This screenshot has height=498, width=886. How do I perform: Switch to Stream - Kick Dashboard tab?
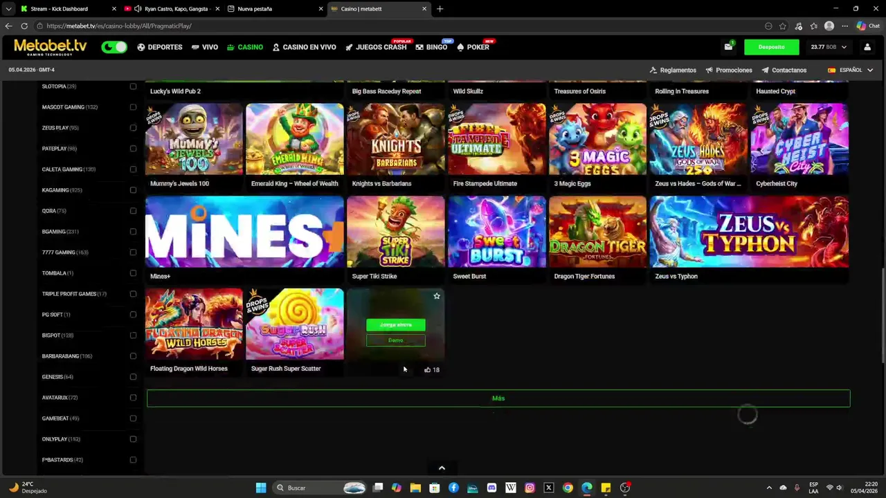coord(60,9)
